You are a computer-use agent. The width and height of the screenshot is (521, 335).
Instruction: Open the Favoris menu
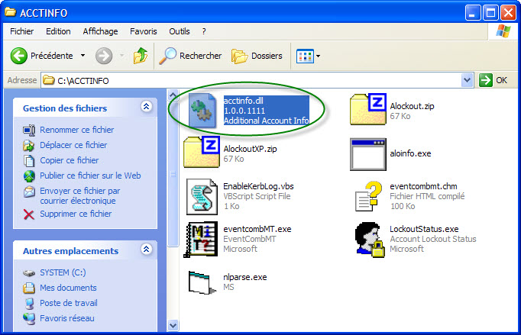tap(143, 31)
